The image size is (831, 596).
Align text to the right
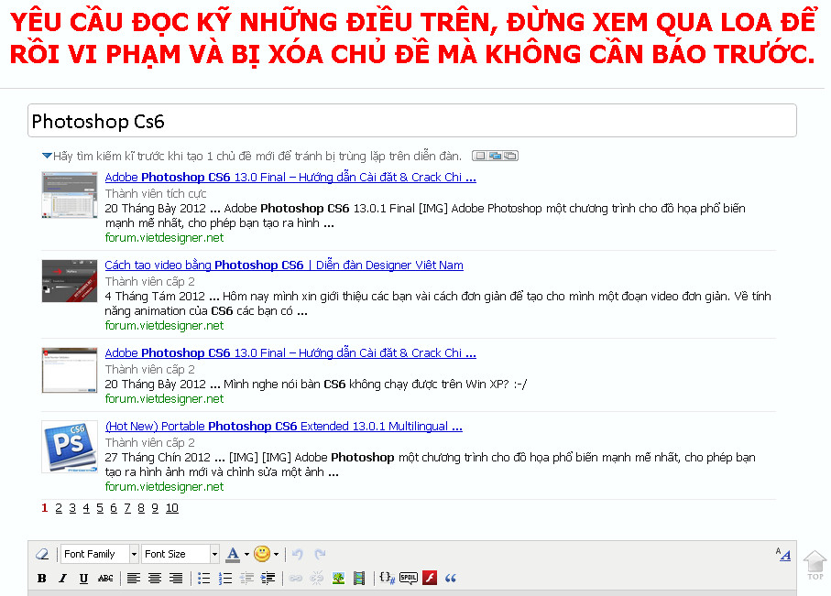pyautogui.click(x=176, y=578)
